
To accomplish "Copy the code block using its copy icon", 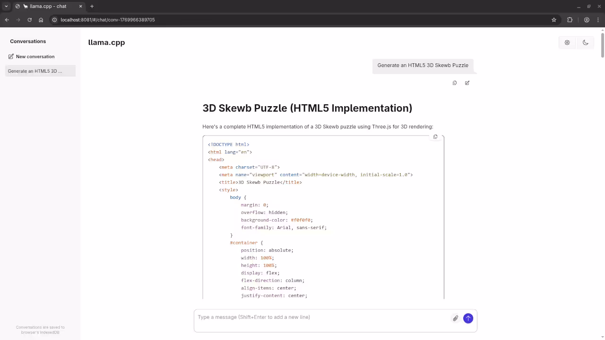I will [435, 136].
